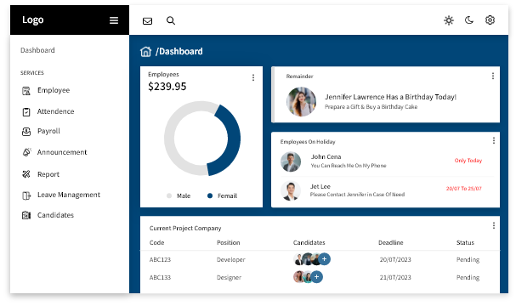This screenshot has height=306, width=516.
Task: Open Current Project Company options menu
Action: click(x=494, y=225)
